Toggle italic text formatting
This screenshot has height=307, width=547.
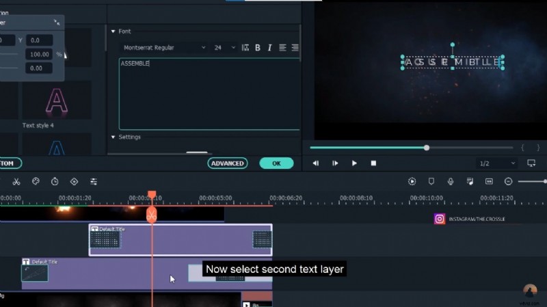coord(269,48)
